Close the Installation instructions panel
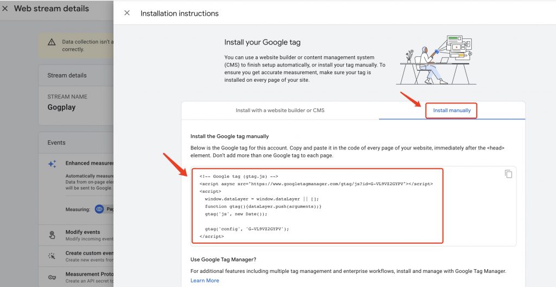This screenshot has width=556, height=287. point(127,13)
